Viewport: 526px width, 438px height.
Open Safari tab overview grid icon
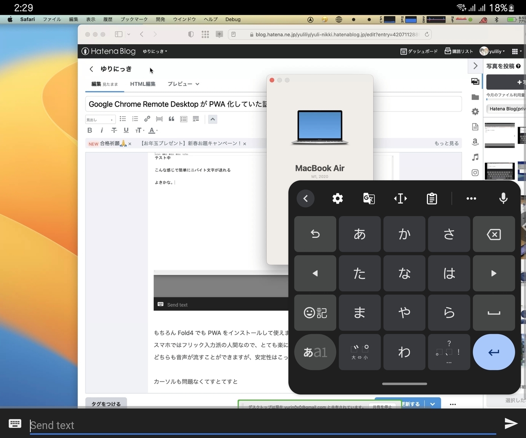[x=205, y=34]
